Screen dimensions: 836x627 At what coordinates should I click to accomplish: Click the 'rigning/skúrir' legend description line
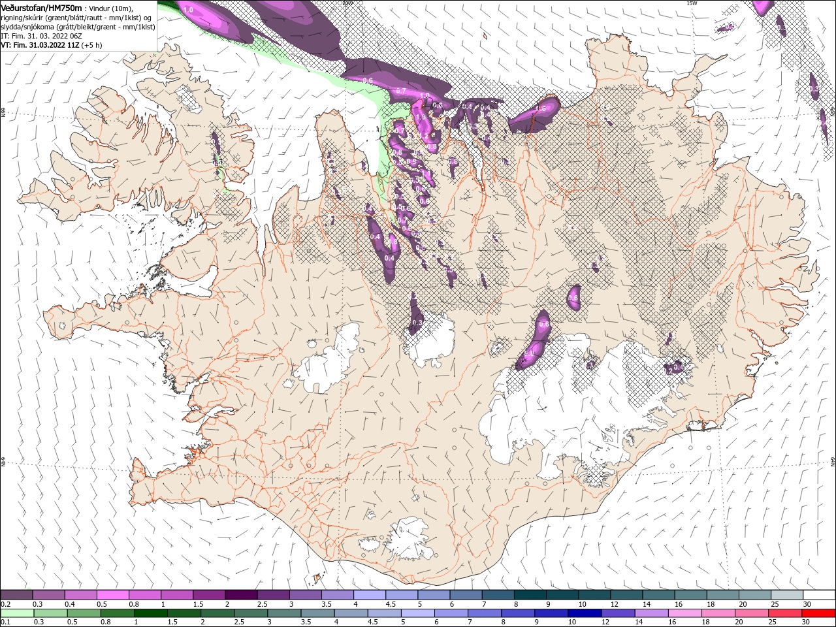point(76,18)
